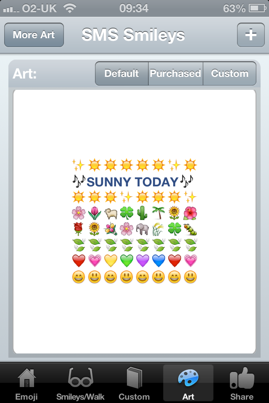The width and height of the screenshot is (269, 403).
Task: Tap the caterpillar bug emoji
Action: (x=190, y=229)
